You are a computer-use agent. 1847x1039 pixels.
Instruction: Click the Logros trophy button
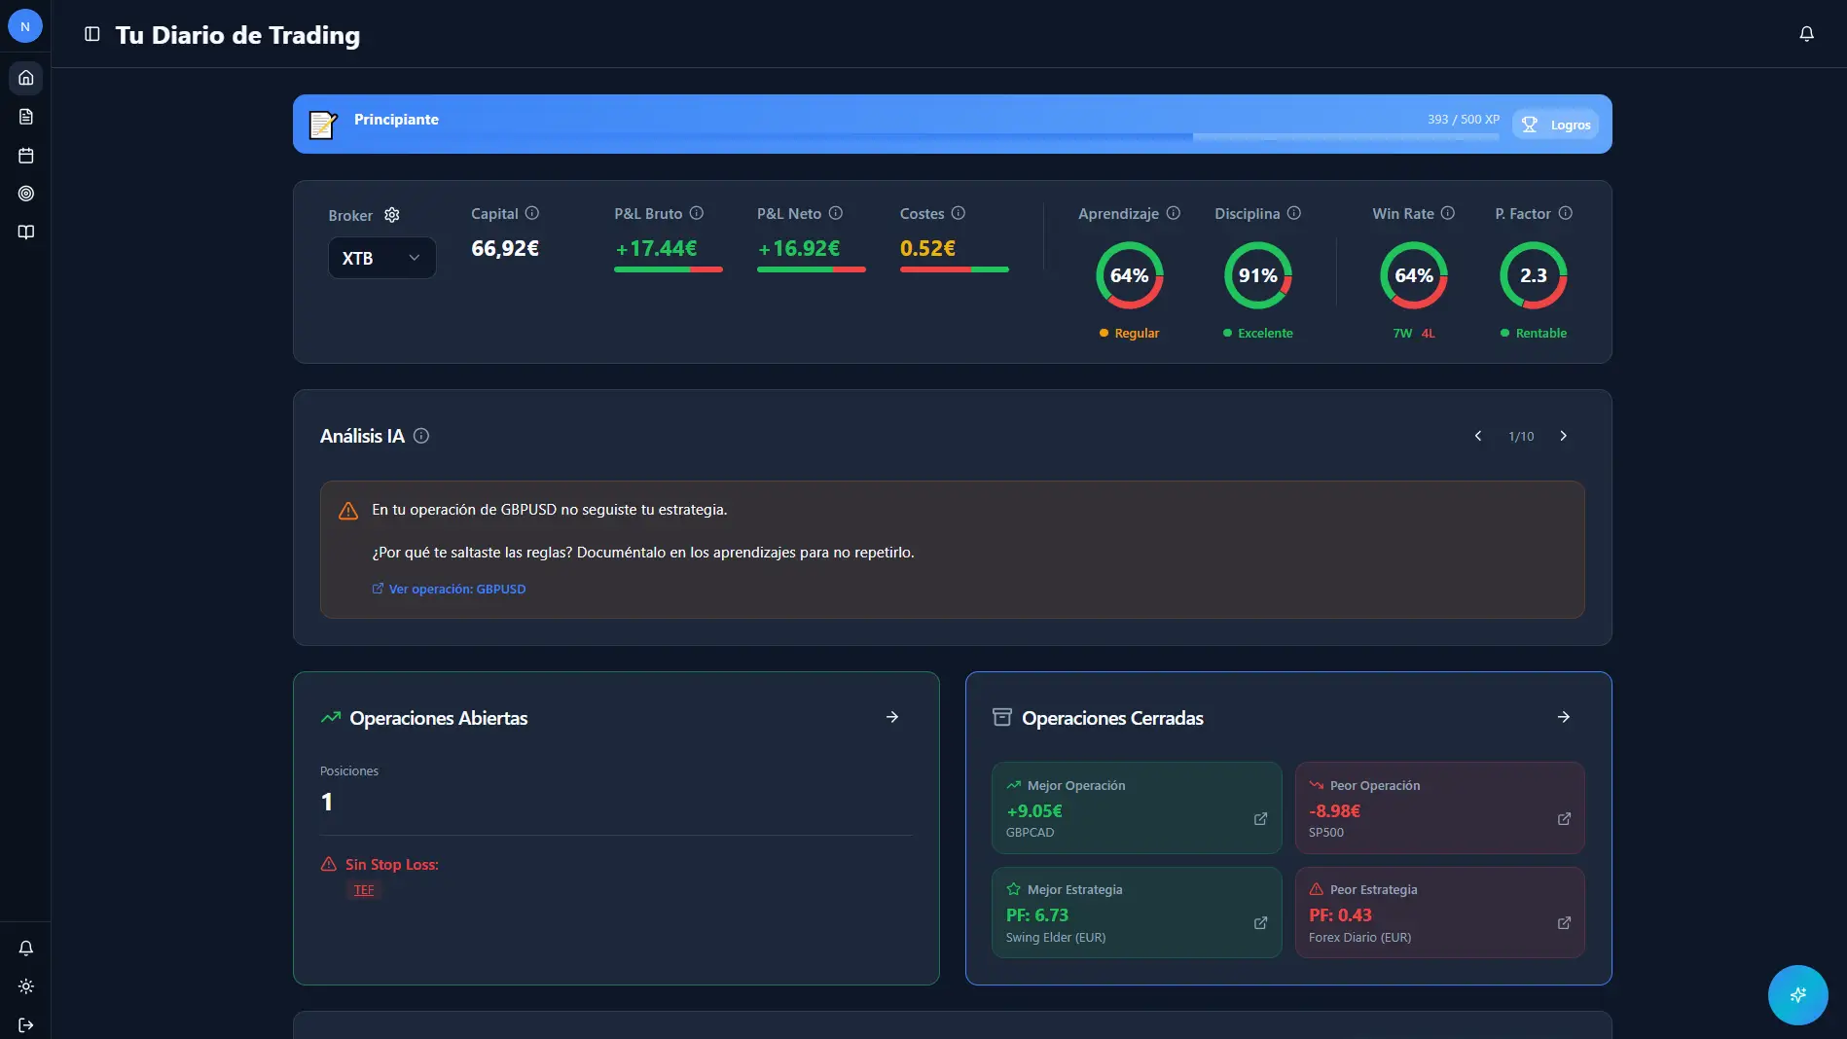(1555, 125)
